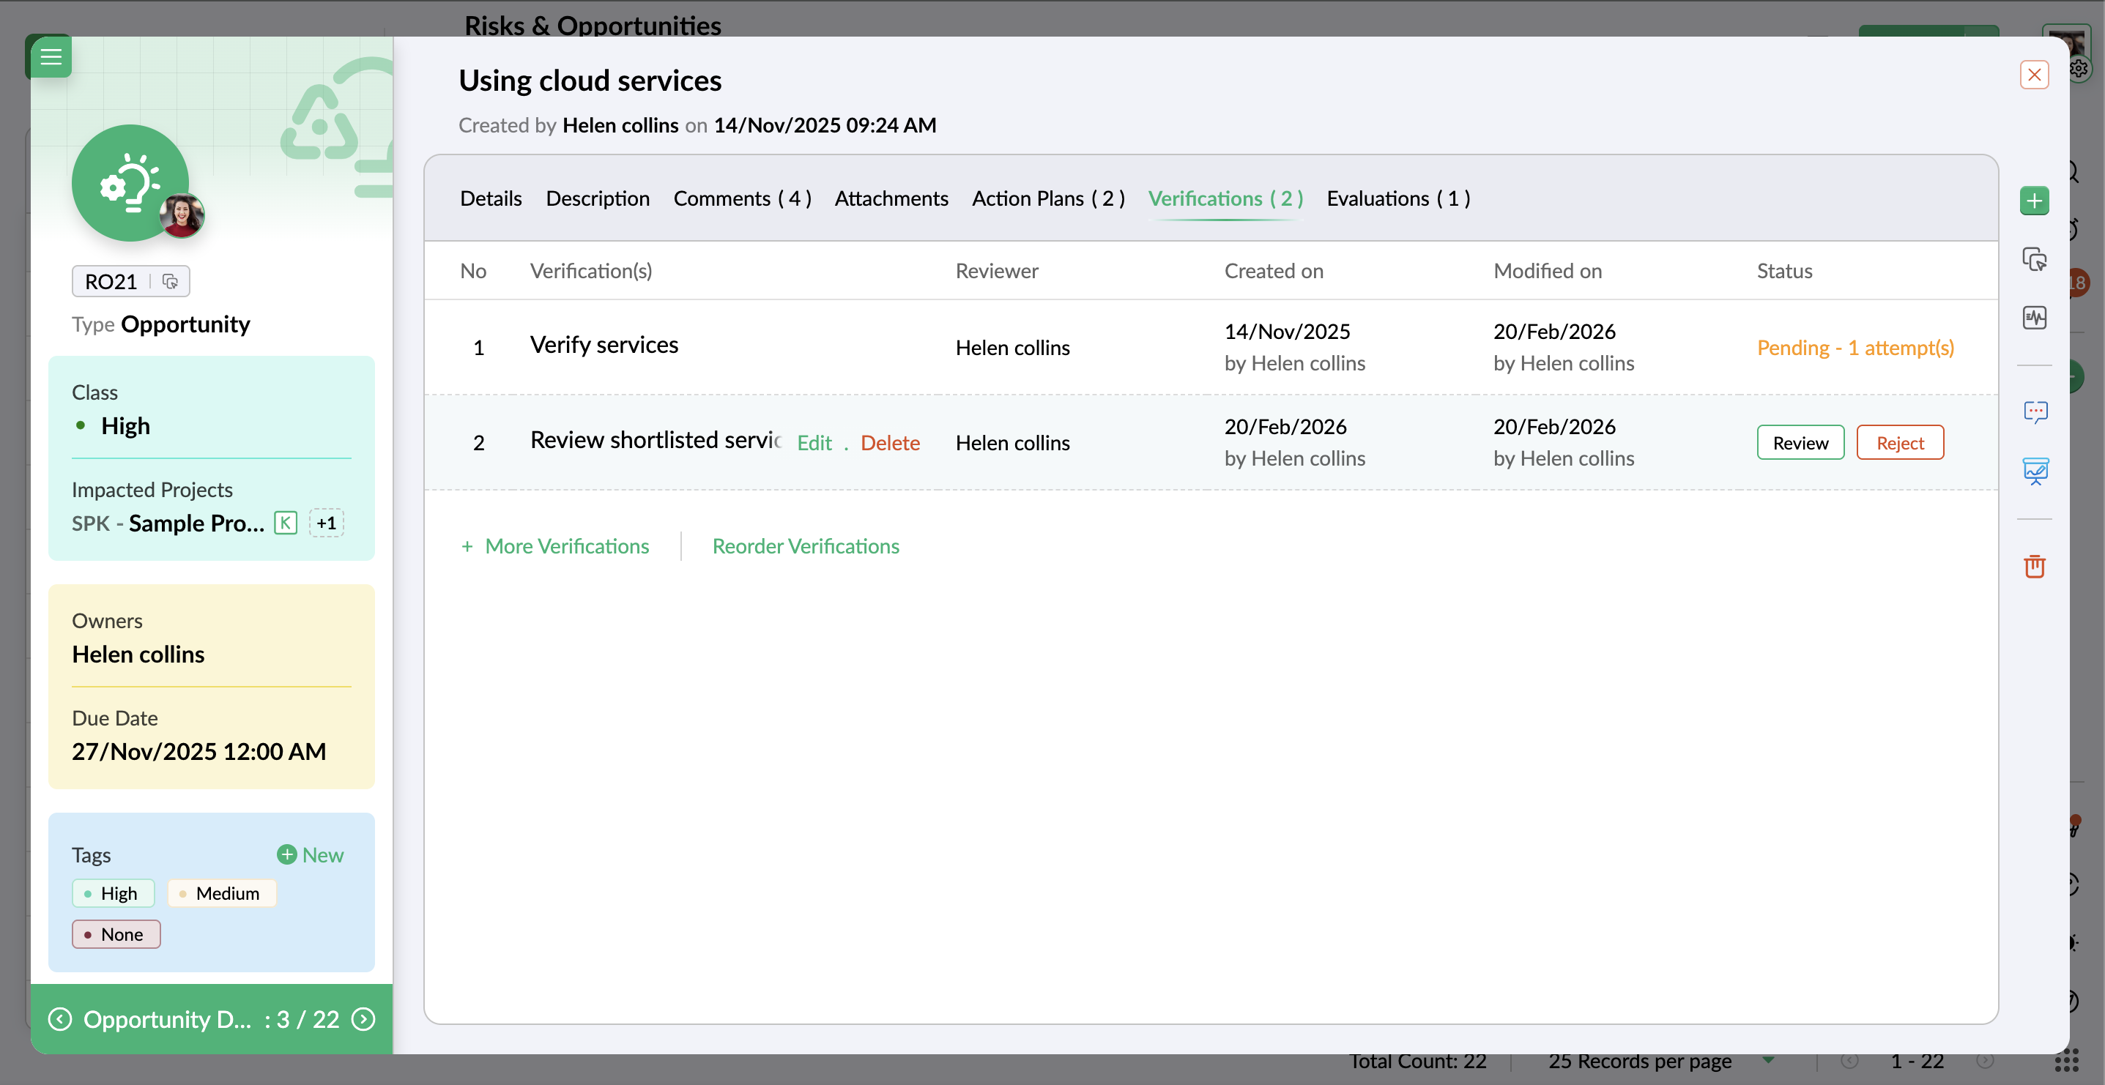Switch to Action Plans tab

[x=1047, y=198]
